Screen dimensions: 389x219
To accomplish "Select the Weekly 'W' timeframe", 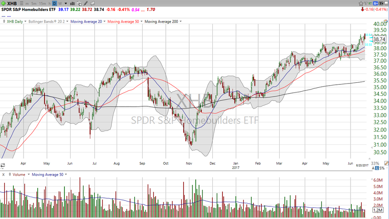I will pyautogui.click(x=60, y=4).
